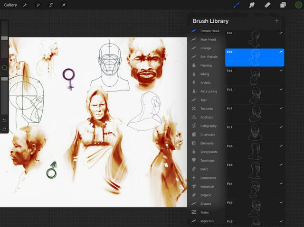
Task: Open the Adjustments magic wand menu
Action: point(38,5)
